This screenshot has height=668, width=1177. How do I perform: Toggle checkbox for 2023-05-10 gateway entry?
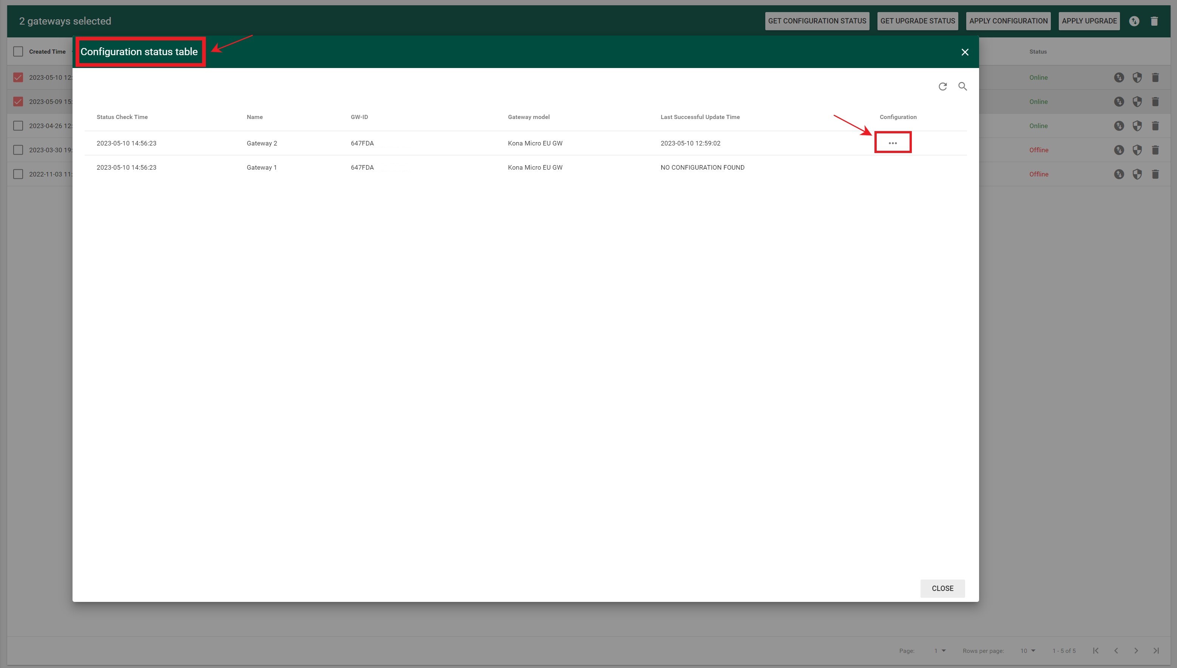18,77
